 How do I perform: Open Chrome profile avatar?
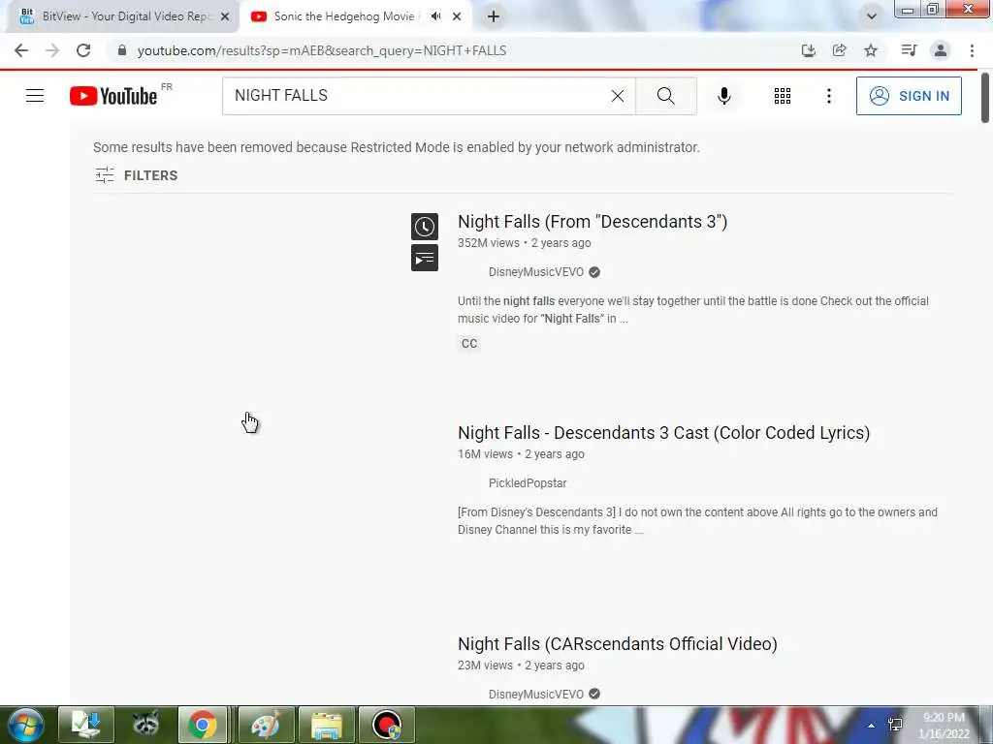(941, 50)
